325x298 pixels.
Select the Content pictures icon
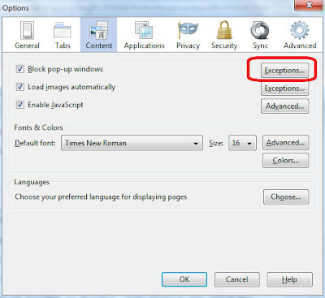(x=99, y=30)
